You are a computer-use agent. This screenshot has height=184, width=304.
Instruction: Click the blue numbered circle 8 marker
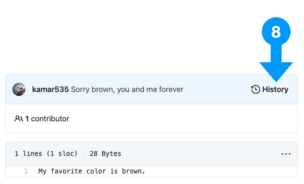(x=276, y=32)
